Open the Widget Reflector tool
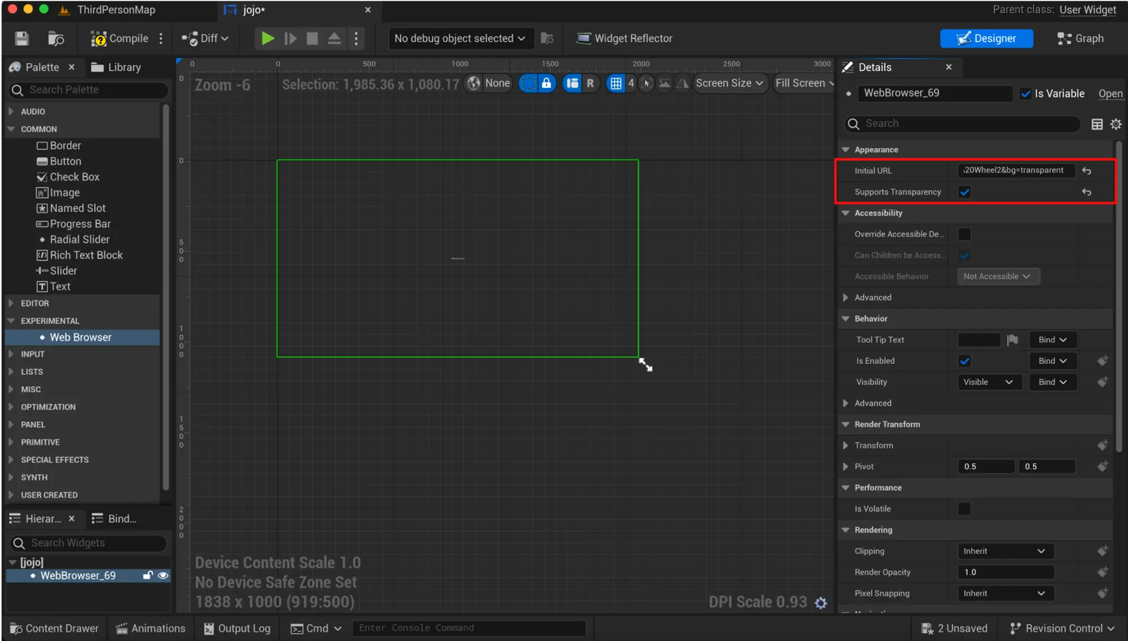Image resolution: width=1128 pixels, height=641 pixels. (624, 38)
